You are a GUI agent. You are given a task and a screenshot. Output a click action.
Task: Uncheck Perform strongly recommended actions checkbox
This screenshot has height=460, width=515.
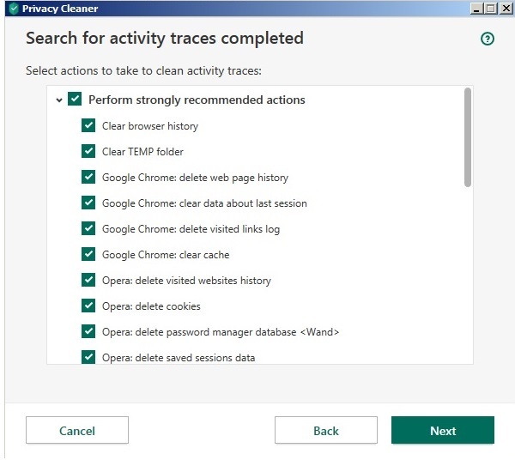coord(75,99)
